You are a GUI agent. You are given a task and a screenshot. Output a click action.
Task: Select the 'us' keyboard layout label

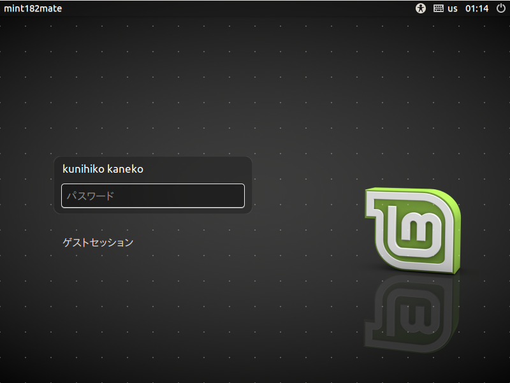(452, 9)
